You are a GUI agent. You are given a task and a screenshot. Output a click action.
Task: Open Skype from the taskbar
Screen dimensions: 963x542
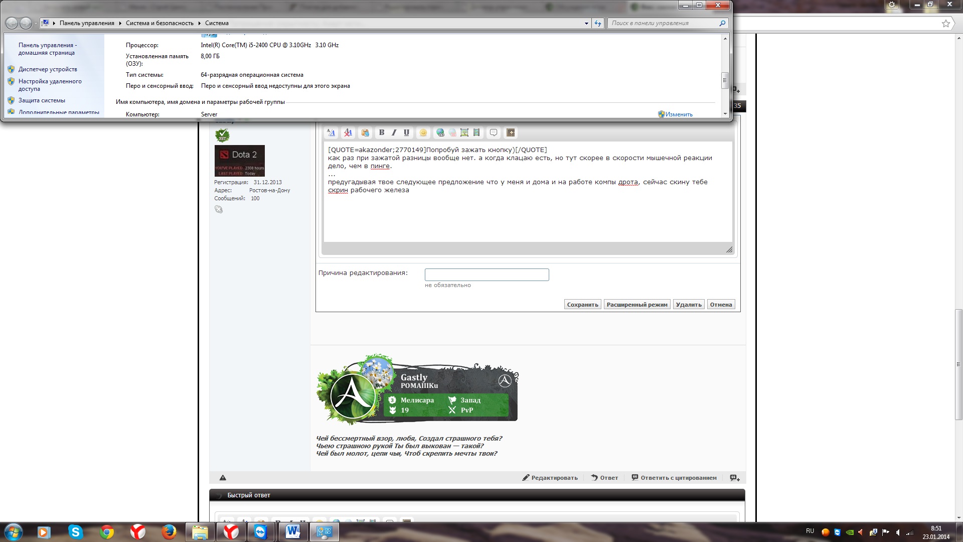point(75,532)
